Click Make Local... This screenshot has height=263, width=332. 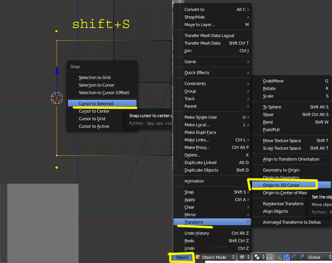tap(212, 125)
